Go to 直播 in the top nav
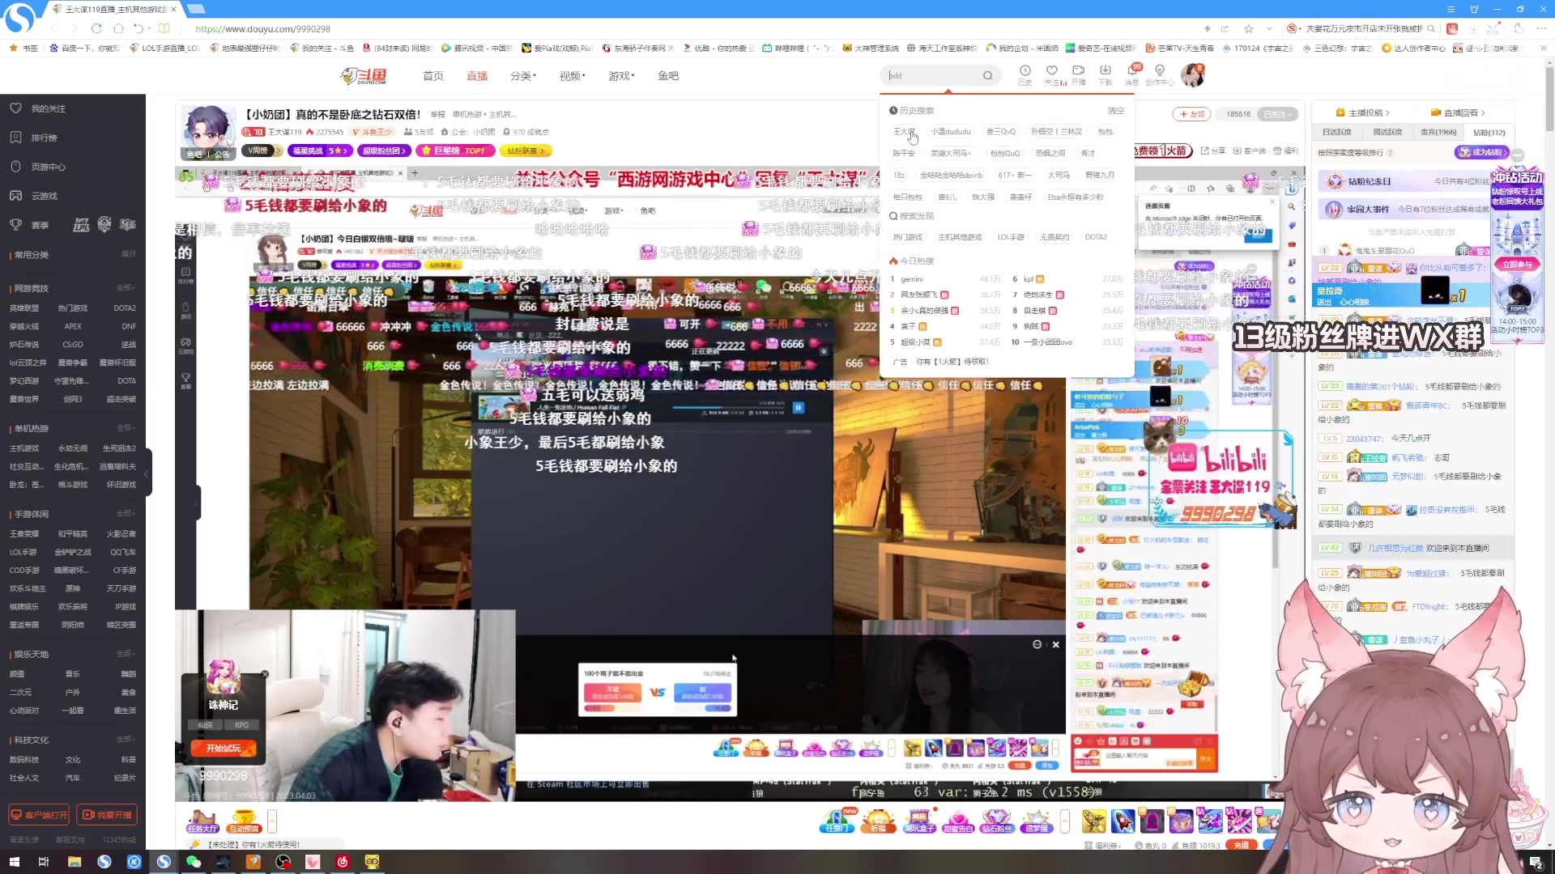This screenshot has height=874, width=1555. coord(477,76)
